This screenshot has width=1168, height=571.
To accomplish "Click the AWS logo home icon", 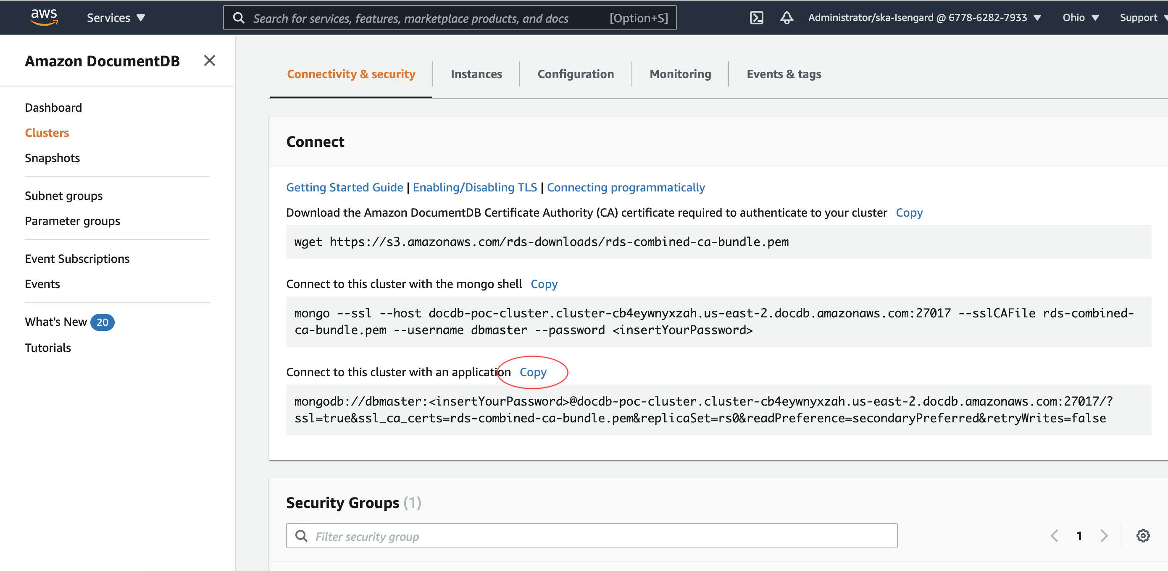I will click(x=44, y=17).
